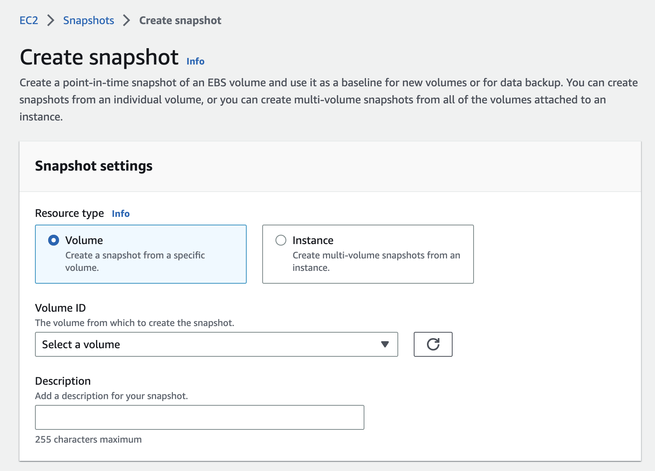Choose the Instance multi-volume snapshots description text

[376, 261]
